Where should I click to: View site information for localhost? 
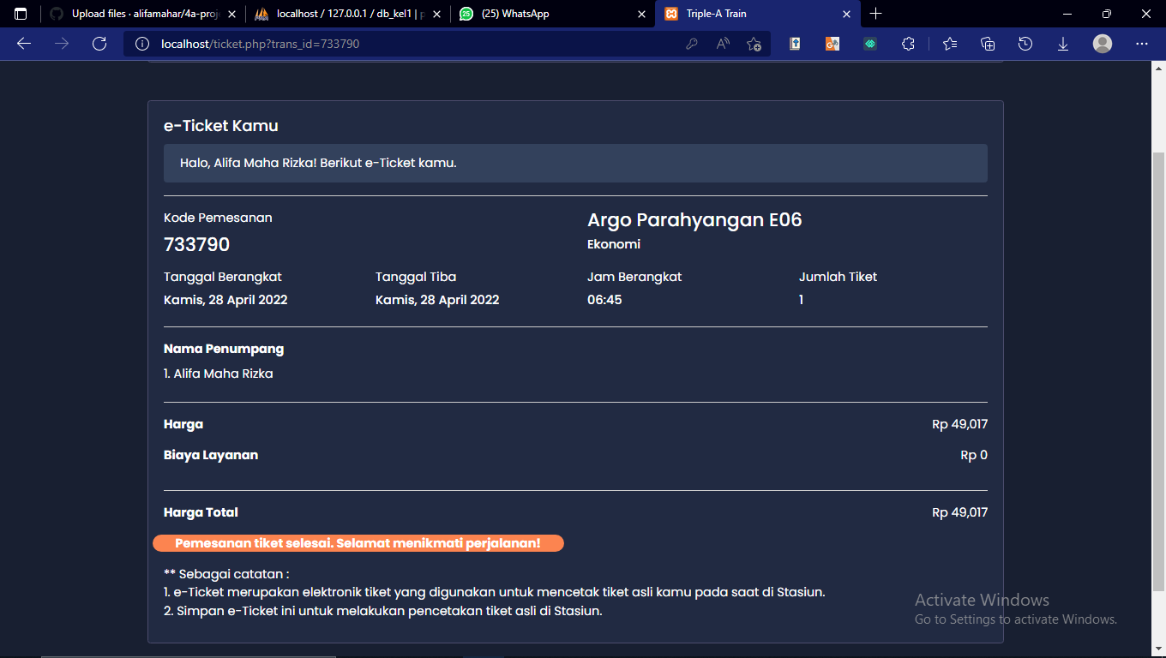point(141,43)
